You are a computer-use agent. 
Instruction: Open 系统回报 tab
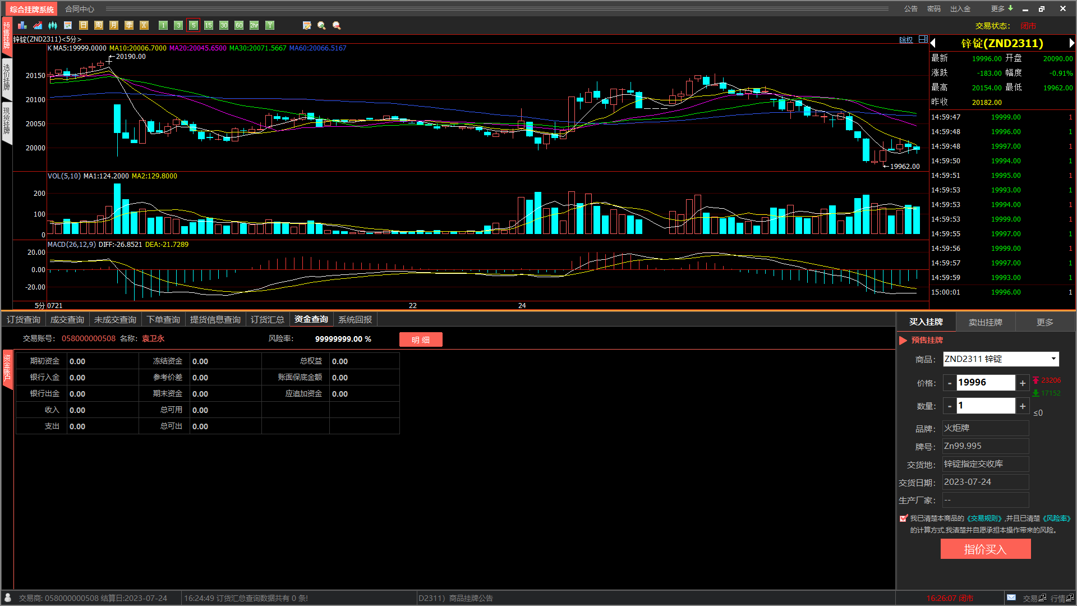[355, 320]
